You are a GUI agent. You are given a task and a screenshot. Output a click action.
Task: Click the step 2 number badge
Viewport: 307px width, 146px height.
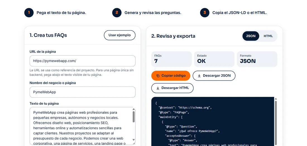(117, 13)
